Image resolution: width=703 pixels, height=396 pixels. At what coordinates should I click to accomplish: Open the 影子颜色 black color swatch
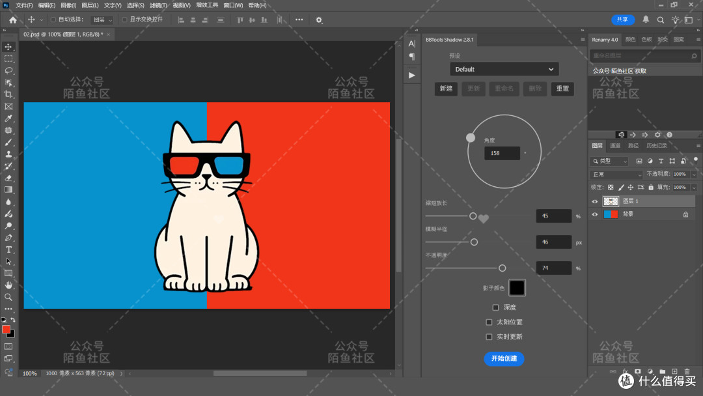pyautogui.click(x=517, y=288)
